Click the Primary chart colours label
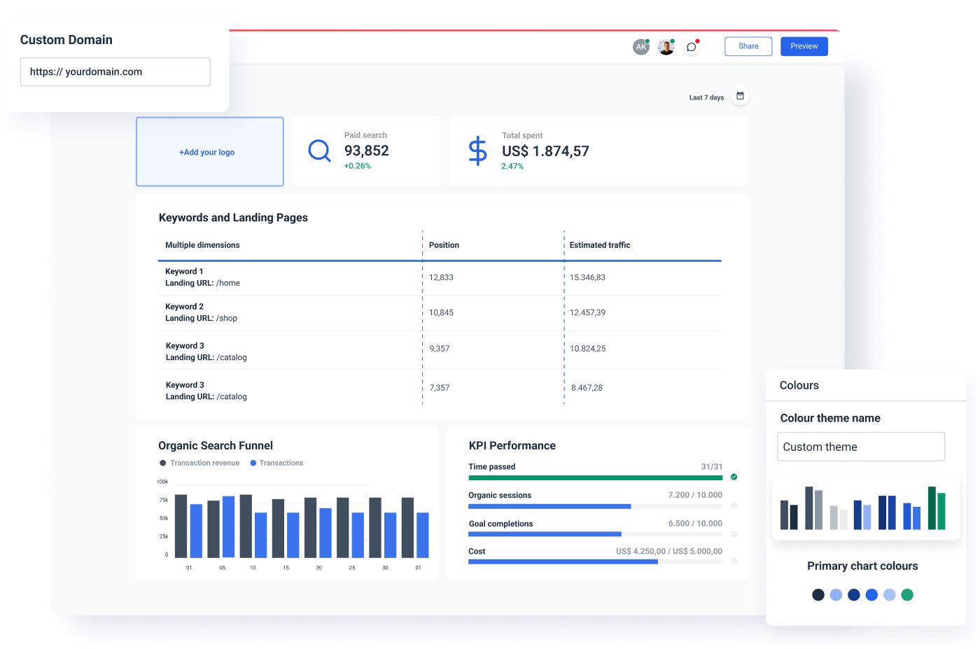This screenshot has width=980, height=649. coord(862,566)
